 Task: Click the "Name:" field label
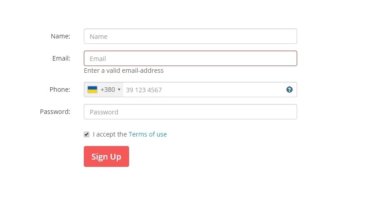tap(61, 36)
